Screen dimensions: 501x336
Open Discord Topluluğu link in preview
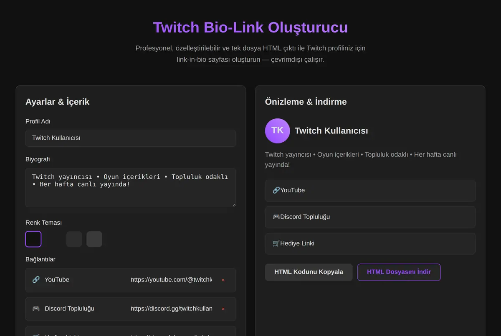click(370, 217)
